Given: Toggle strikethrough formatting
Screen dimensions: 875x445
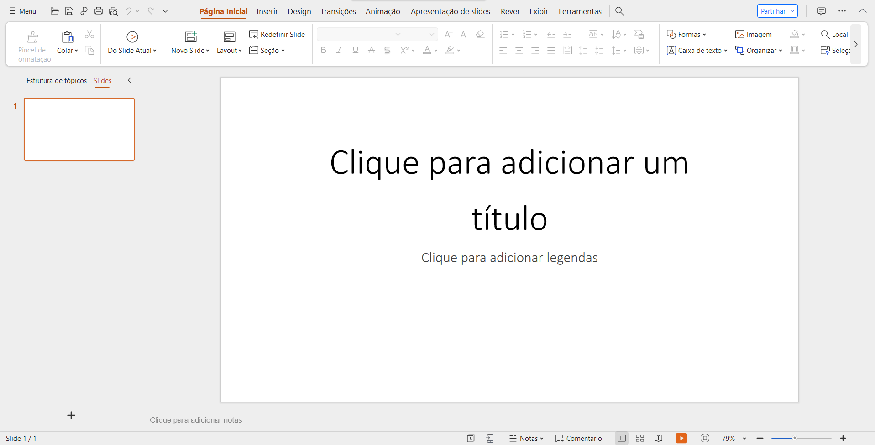Looking at the screenshot, I should pyautogui.click(x=372, y=50).
